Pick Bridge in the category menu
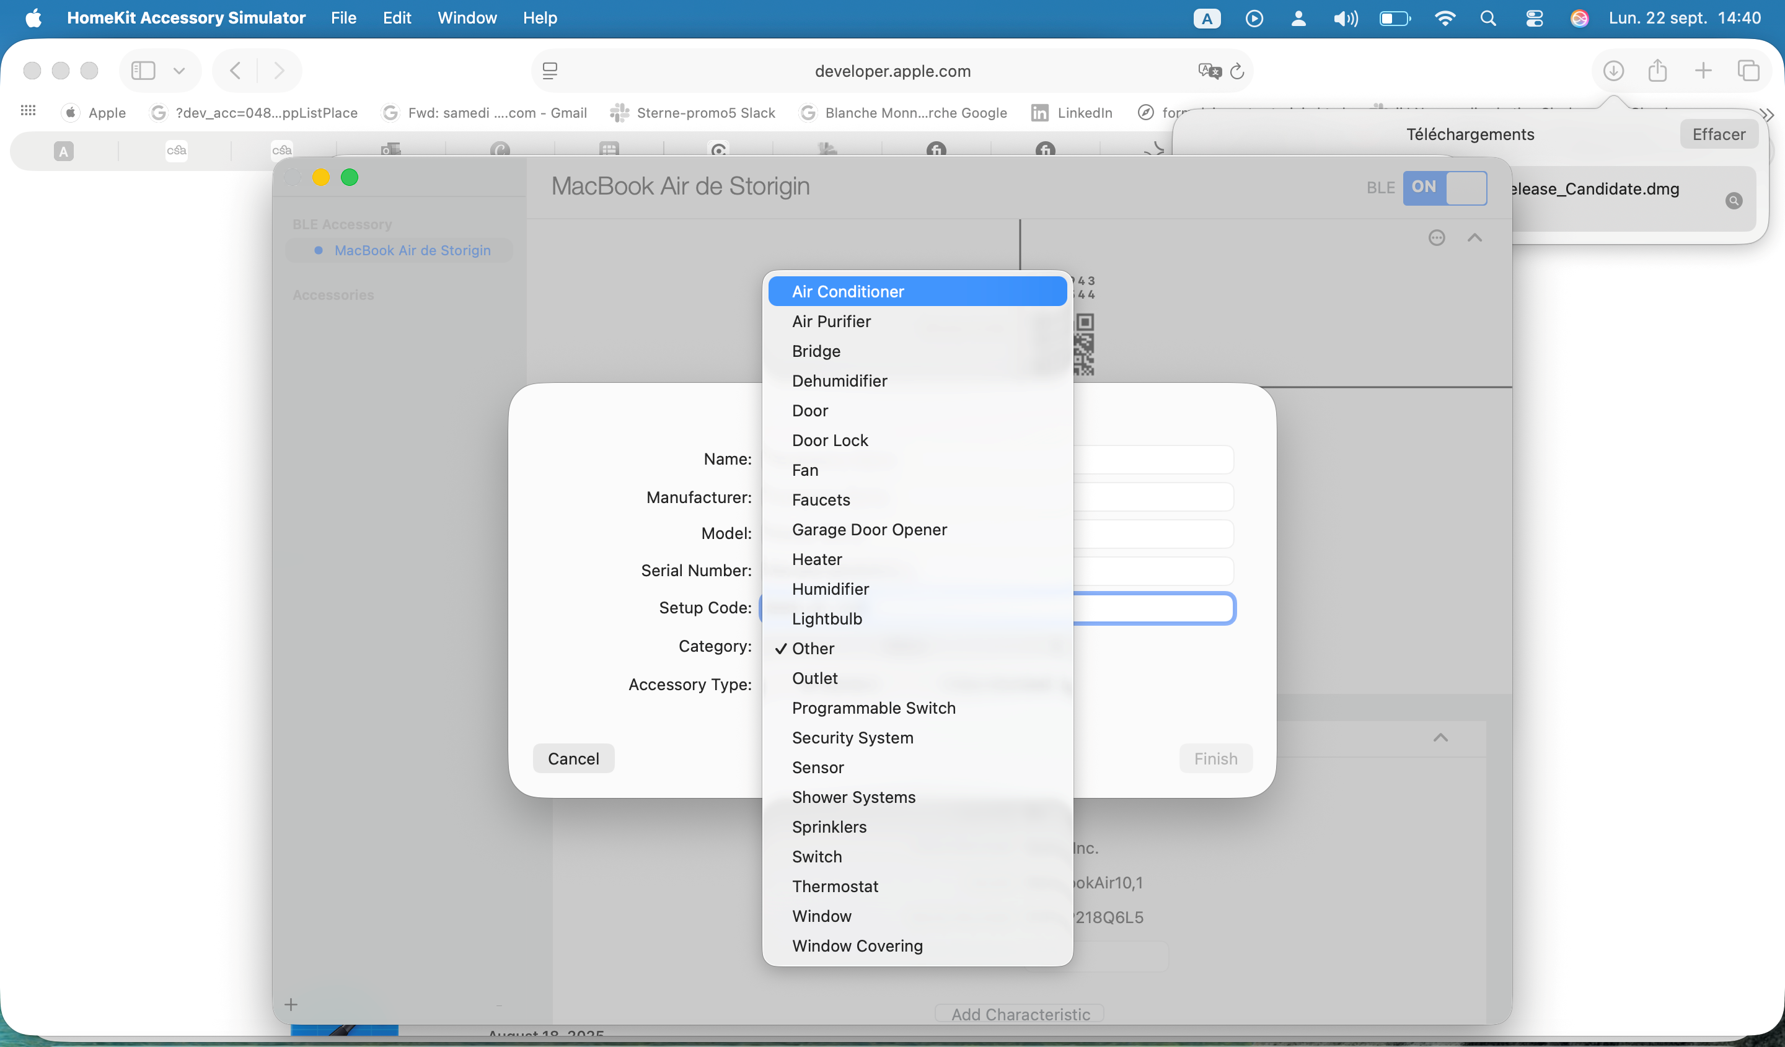Image resolution: width=1785 pixels, height=1047 pixels. point(917,351)
